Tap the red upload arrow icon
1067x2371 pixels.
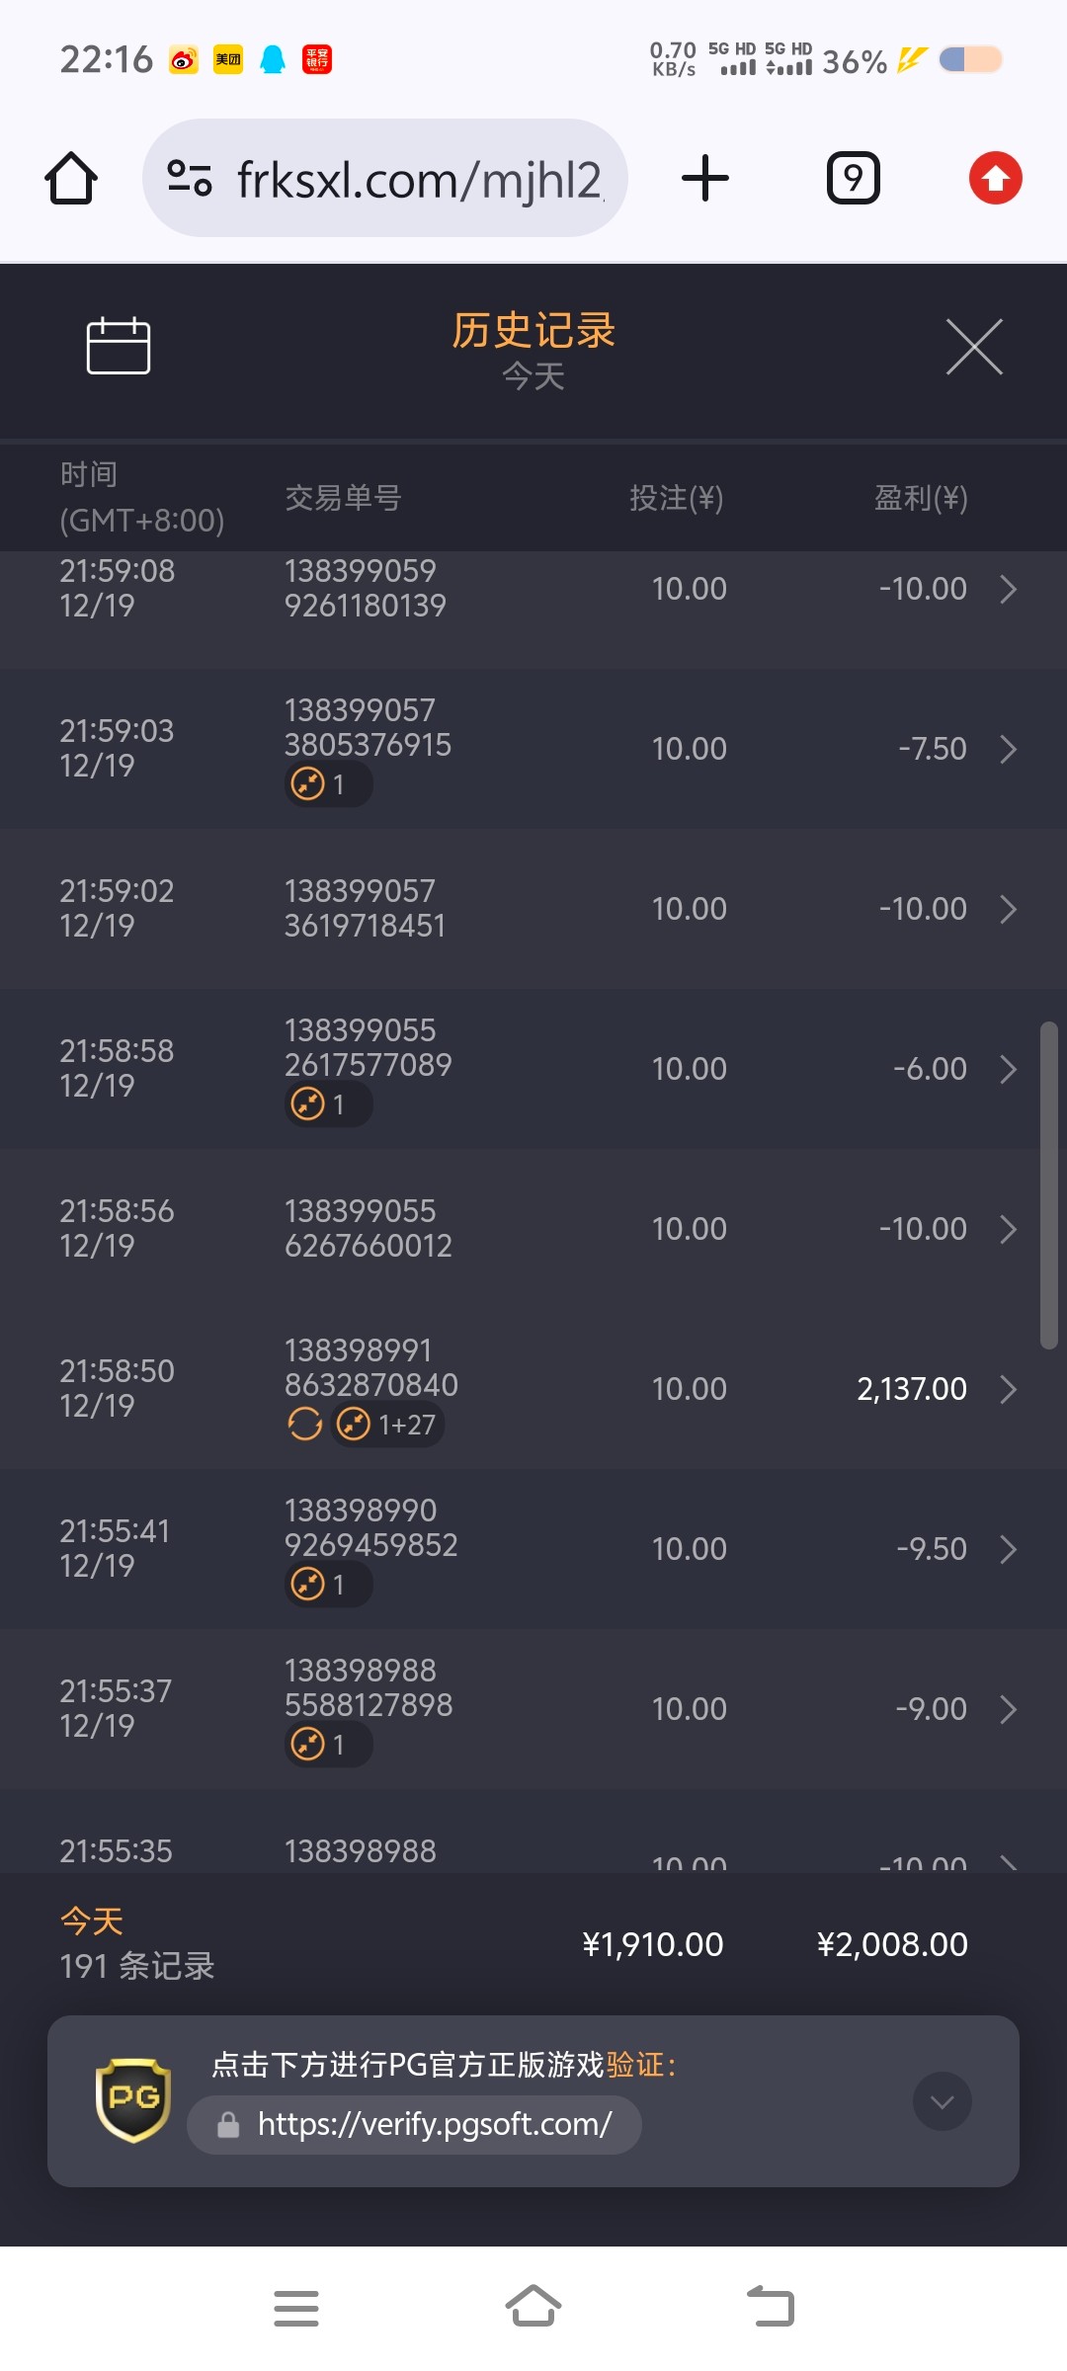tap(995, 179)
